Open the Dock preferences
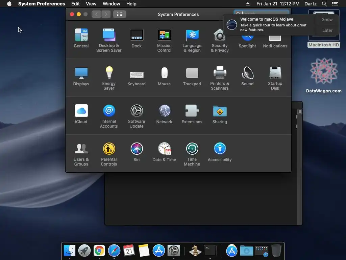The width and height of the screenshot is (346, 260). (x=137, y=38)
